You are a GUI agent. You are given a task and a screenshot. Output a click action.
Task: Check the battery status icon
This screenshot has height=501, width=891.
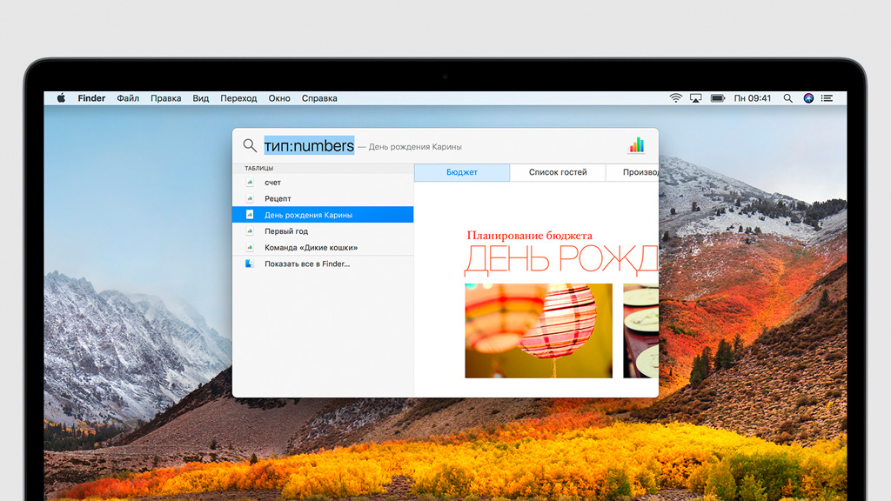tap(718, 98)
